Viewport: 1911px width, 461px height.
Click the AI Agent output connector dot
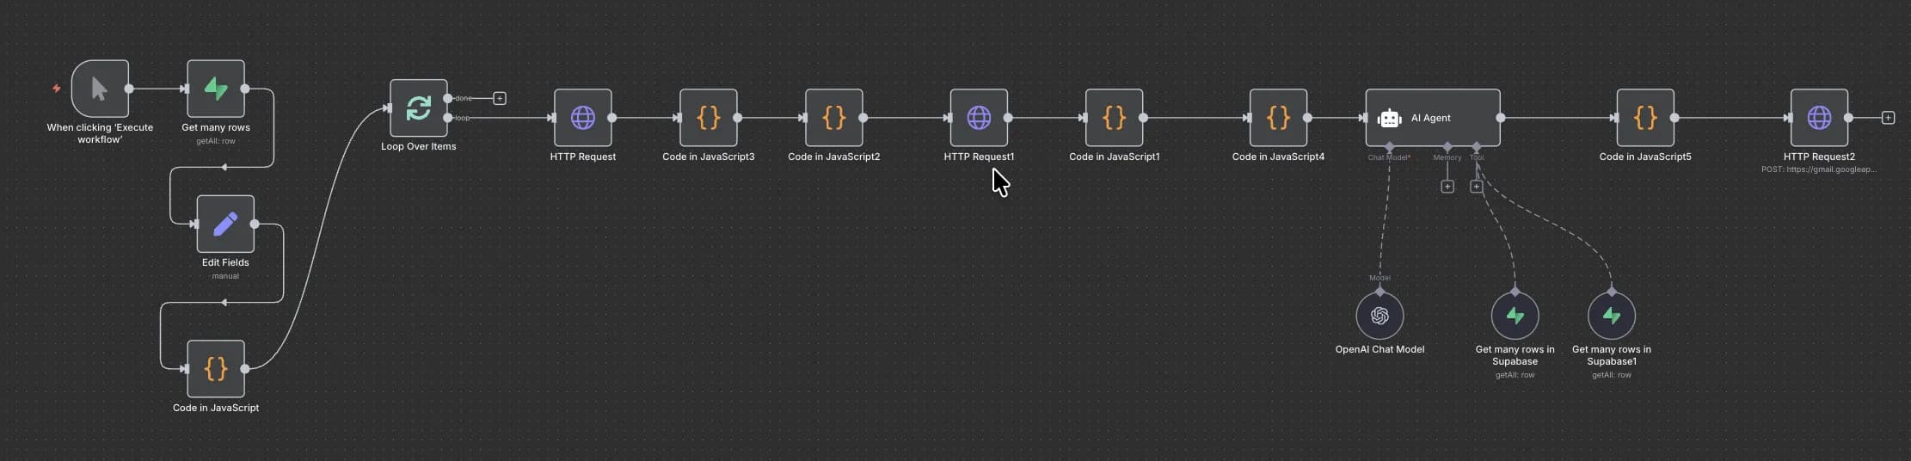(x=1501, y=118)
